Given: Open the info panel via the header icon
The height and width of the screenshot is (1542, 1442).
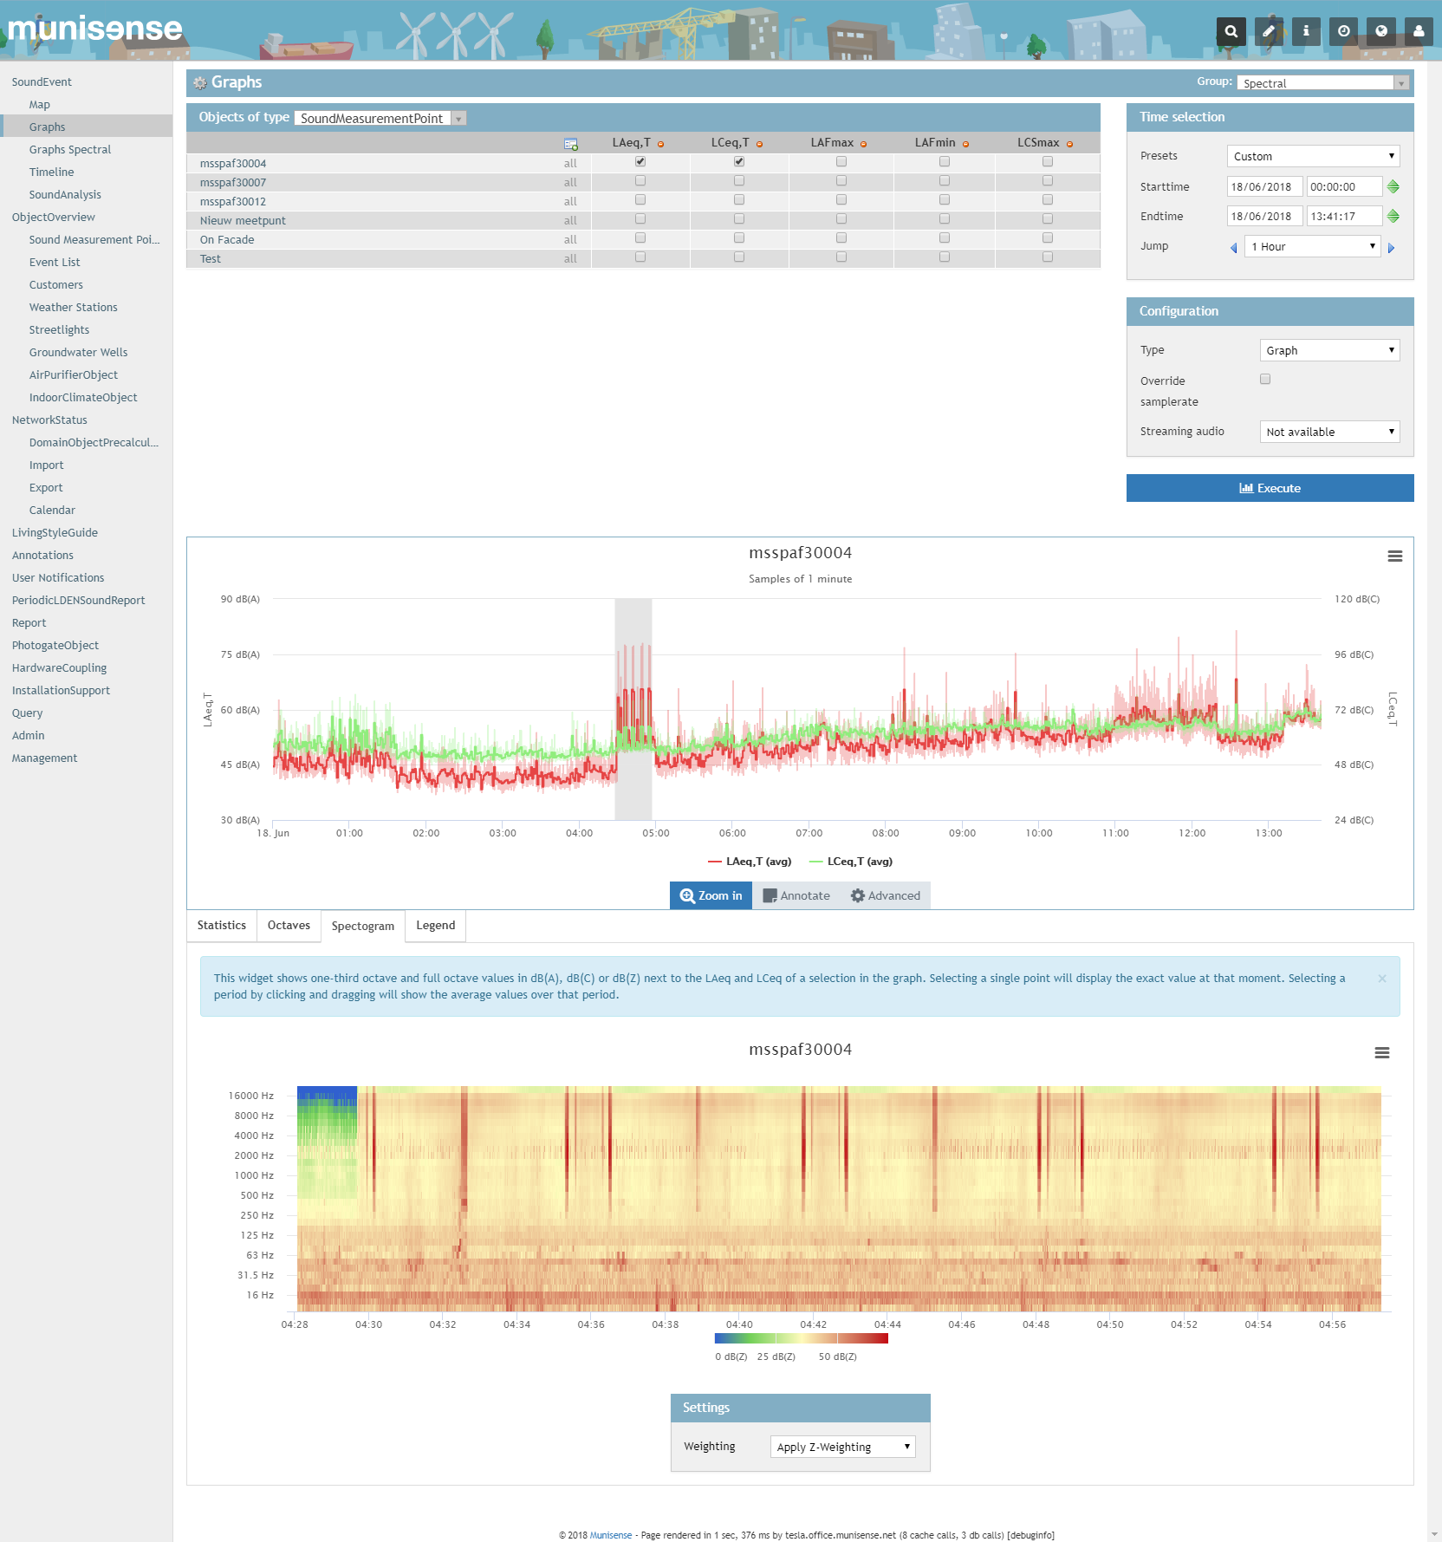Looking at the screenshot, I should [x=1305, y=31].
